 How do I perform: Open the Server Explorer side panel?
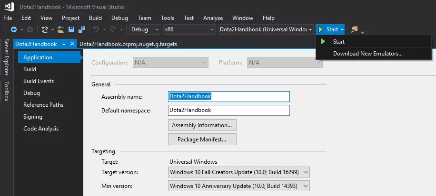[7, 57]
